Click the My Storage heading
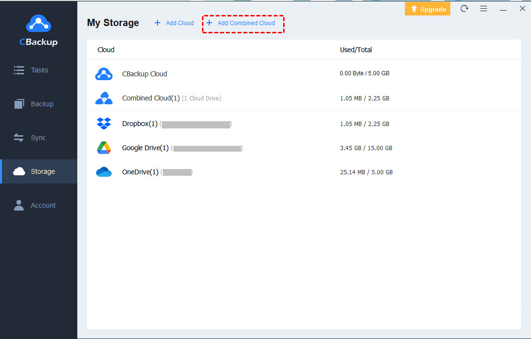 (113, 23)
